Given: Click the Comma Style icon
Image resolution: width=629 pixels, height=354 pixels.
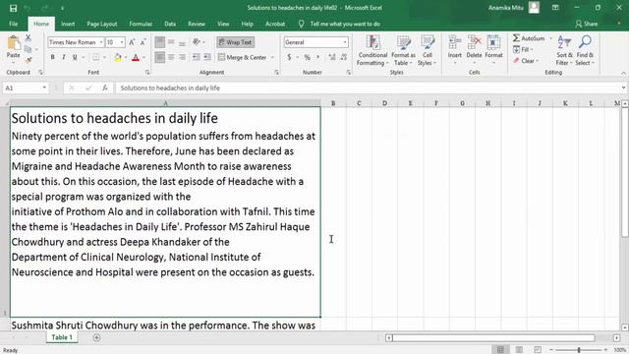Looking at the screenshot, I should coord(318,57).
